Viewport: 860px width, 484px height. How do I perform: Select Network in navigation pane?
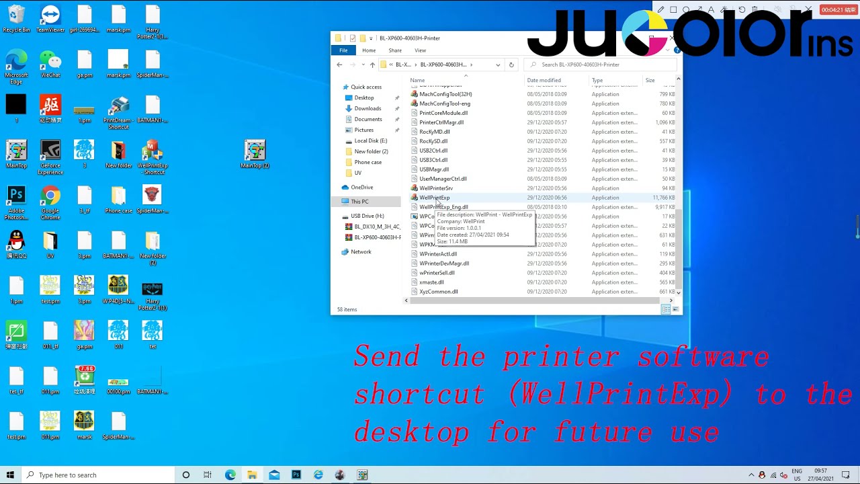click(361, 251)
